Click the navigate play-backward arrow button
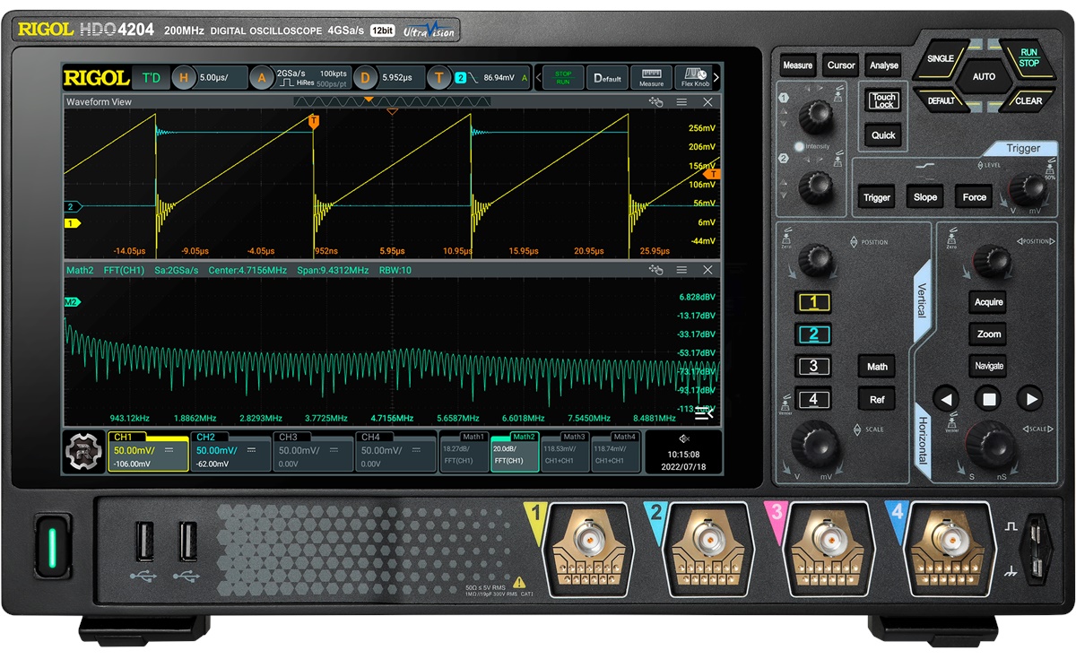Image resolution: width=1076 pixels, height=659 pixels. (x=946, y=398)
